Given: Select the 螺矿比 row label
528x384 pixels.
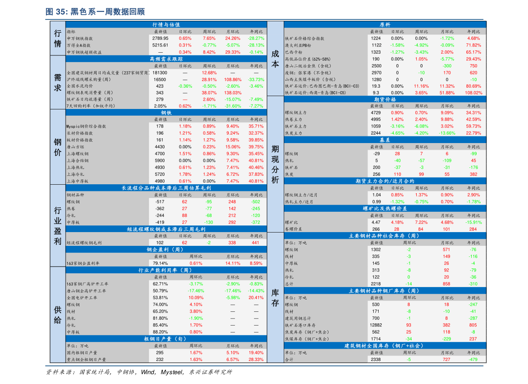Looking at the screenshot, I should (291, 223).
